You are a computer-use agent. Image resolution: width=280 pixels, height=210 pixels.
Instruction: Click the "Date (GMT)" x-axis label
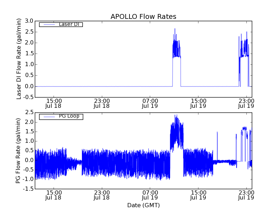tap(143, 205)
